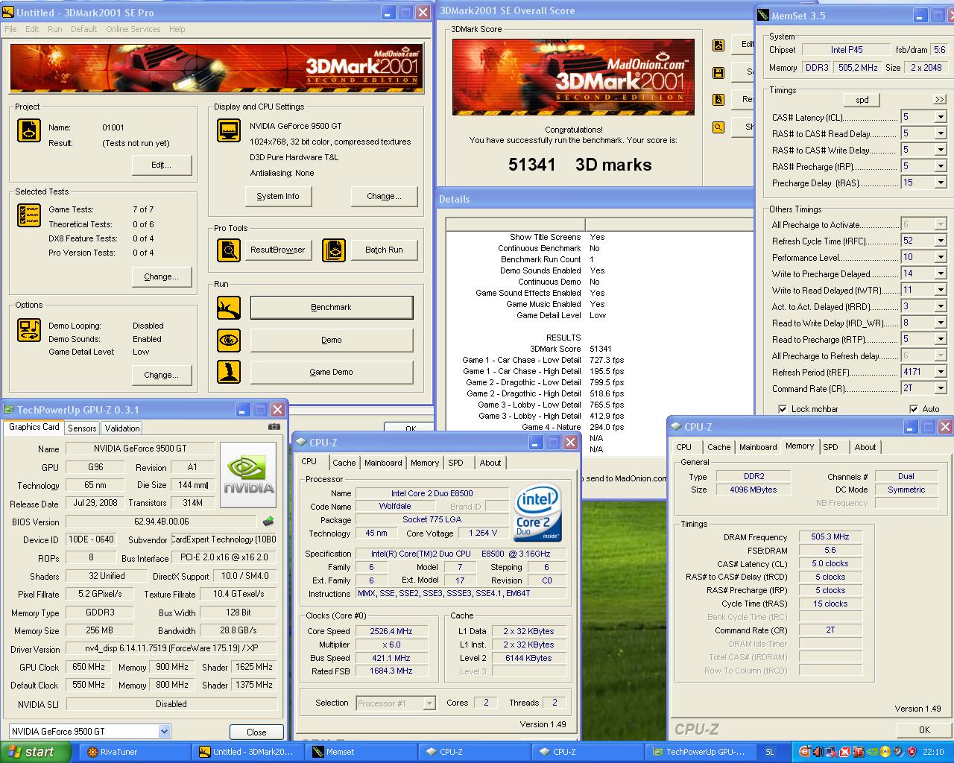The image size is (954, 763).
Task: Click the magnifier show-details icon in Overall Score window
Action: pyautogui.click(x=718, y=127)
